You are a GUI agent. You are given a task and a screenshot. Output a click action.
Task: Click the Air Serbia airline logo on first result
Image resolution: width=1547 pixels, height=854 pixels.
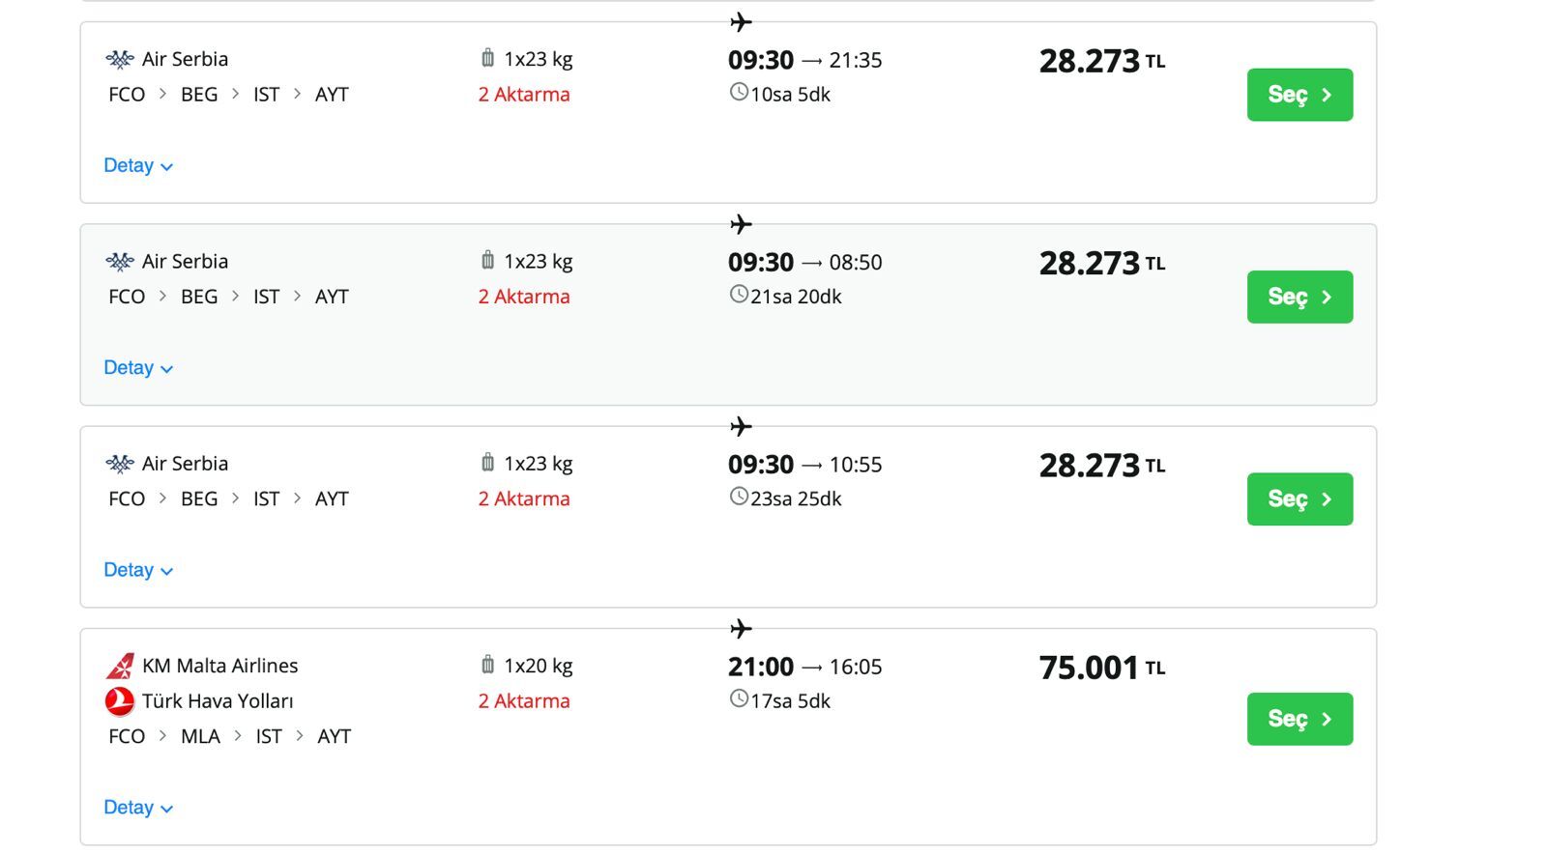[118, 58]
